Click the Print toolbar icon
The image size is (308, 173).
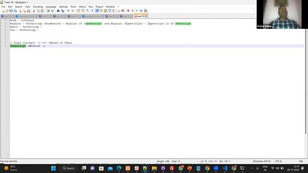pos(28,11)
